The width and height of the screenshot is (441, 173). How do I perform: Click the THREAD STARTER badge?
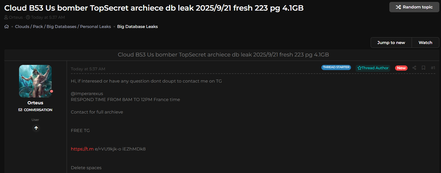336,67
